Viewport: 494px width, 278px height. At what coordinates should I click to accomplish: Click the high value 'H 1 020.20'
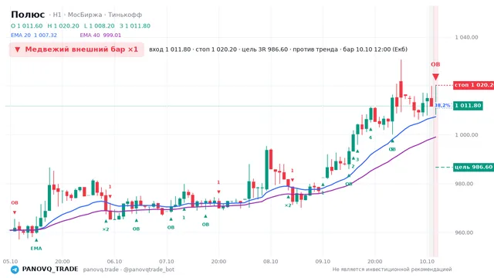coord(63,25)
